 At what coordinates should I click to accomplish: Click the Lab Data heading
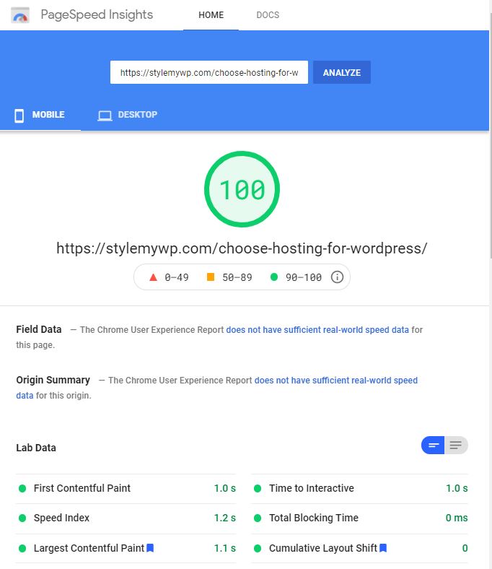click(x=36, y=448)
